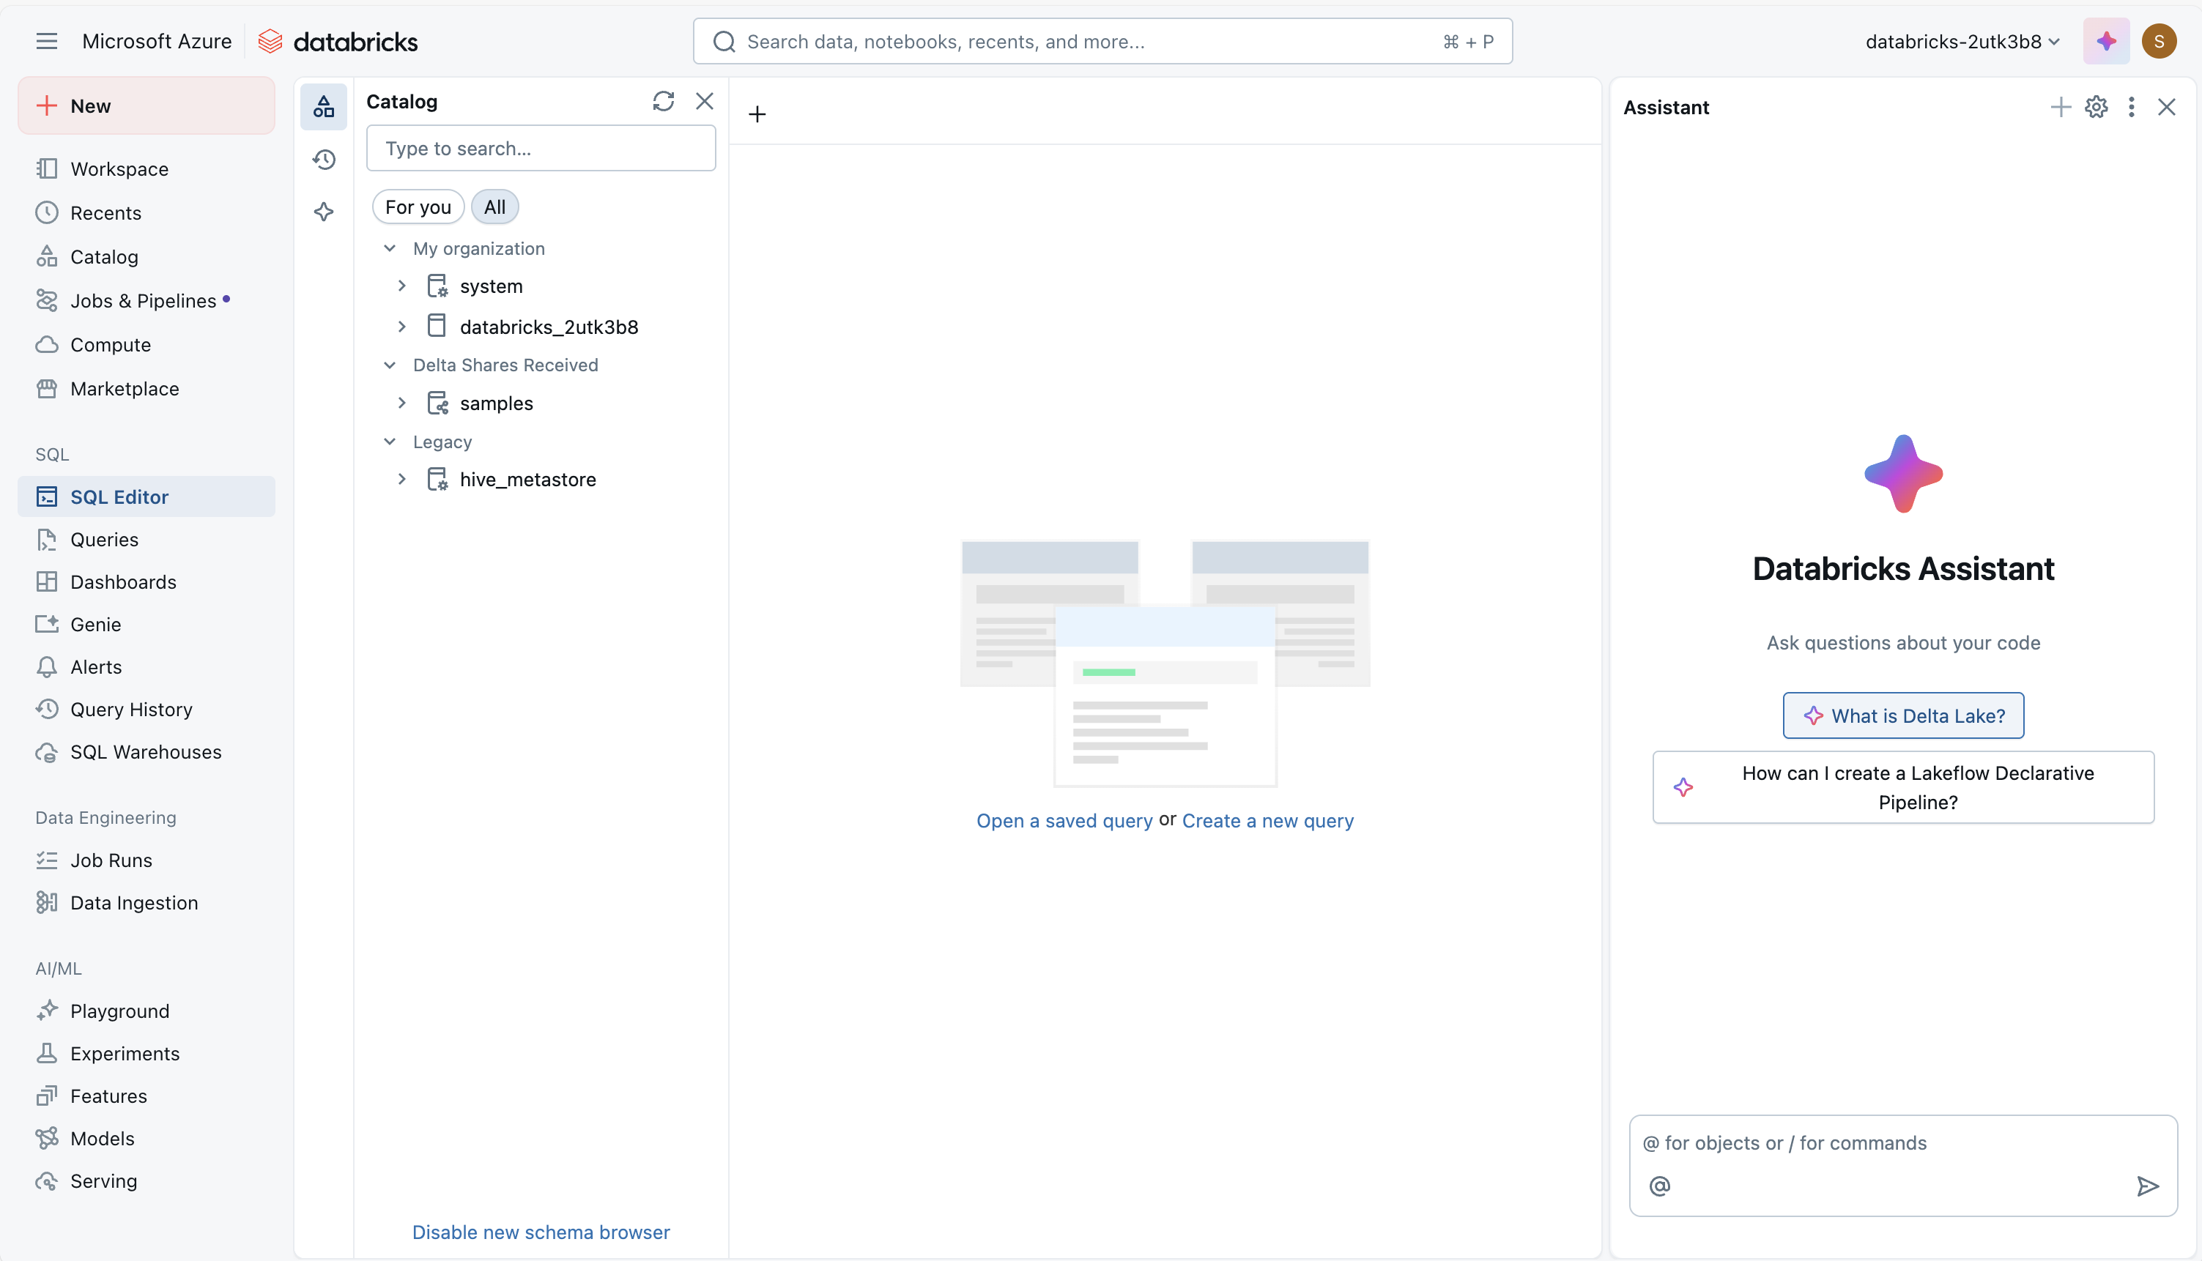Click the Databricks Assistant sparkle icon in top bar
Screen dimensions: 2202x1261
2106,41
